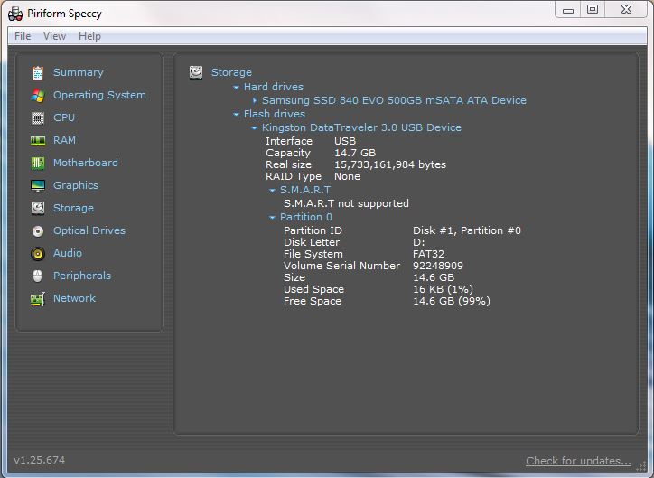Click the Operating System Windows flag icon

pos(38,95)
